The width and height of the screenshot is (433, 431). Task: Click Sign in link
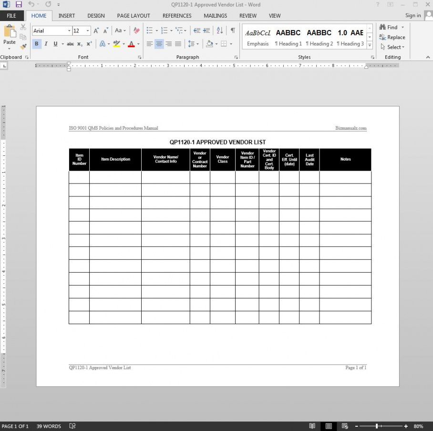click(x=413, y=16)
